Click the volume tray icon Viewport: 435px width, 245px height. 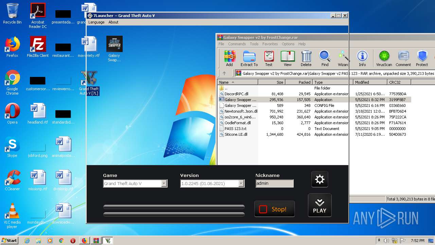[386, 241]
